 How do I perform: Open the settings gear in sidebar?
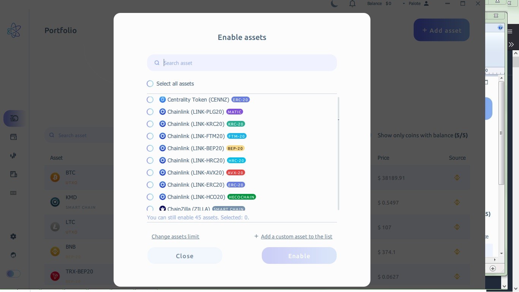14,236
